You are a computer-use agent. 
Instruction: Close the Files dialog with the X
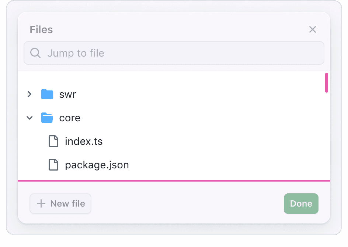(x=313, y=29)
